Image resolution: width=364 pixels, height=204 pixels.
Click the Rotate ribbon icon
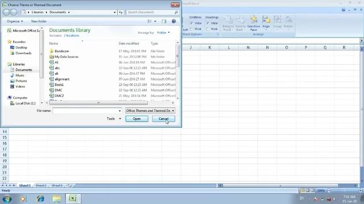click(288, 23)
